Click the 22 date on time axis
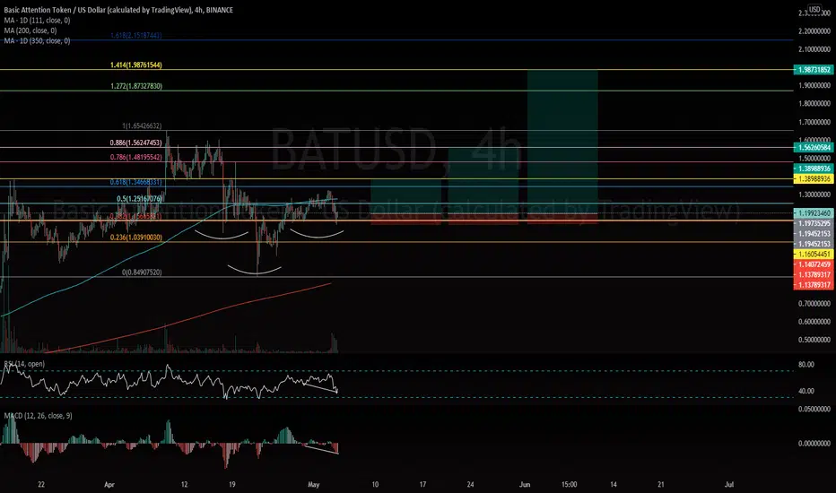Screen dimensions: 836x493 coord(41,484)
